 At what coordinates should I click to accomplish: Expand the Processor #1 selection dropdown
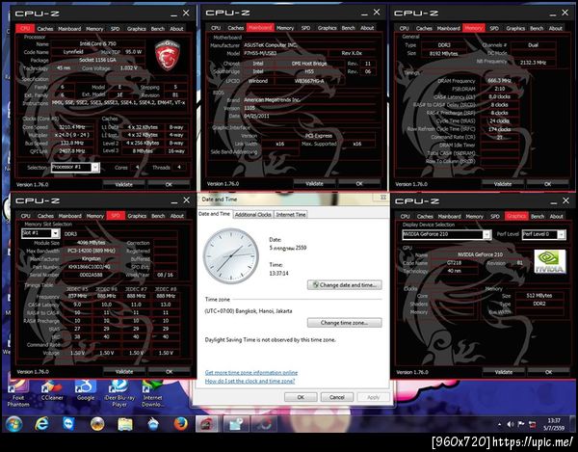[x=95, y=168]
